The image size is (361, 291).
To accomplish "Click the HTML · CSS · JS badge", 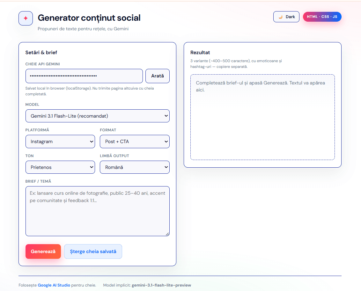I will [x=322, y=17].
